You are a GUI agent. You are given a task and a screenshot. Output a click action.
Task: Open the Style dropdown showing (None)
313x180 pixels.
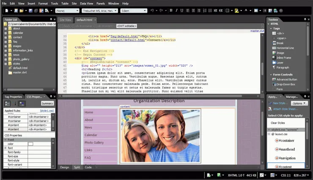pyautogui.click(x=67, y=11)
